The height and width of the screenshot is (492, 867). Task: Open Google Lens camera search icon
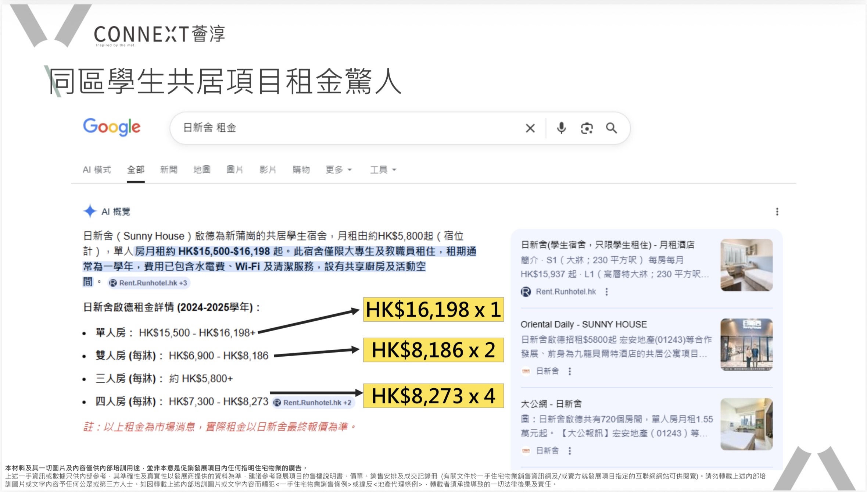(587, 128)
